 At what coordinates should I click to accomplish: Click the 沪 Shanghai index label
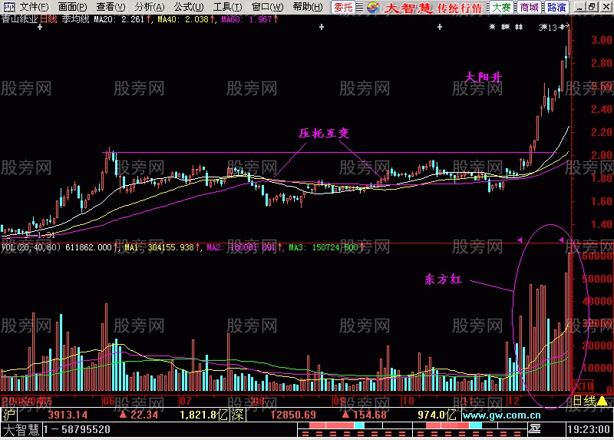pyautogui.click(x=8, y=415)
